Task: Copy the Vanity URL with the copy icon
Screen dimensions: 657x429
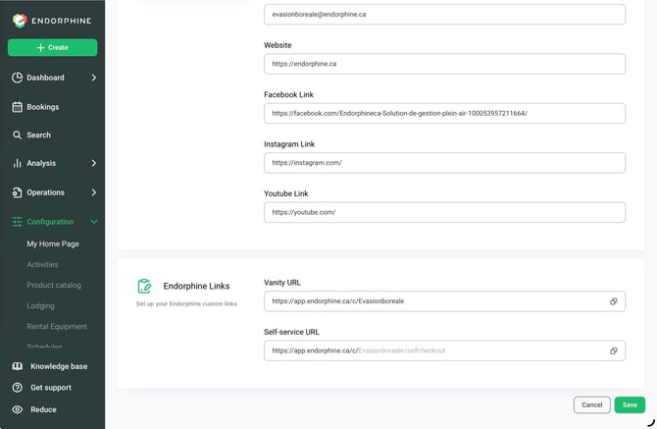Action: (x=614, y=301)
